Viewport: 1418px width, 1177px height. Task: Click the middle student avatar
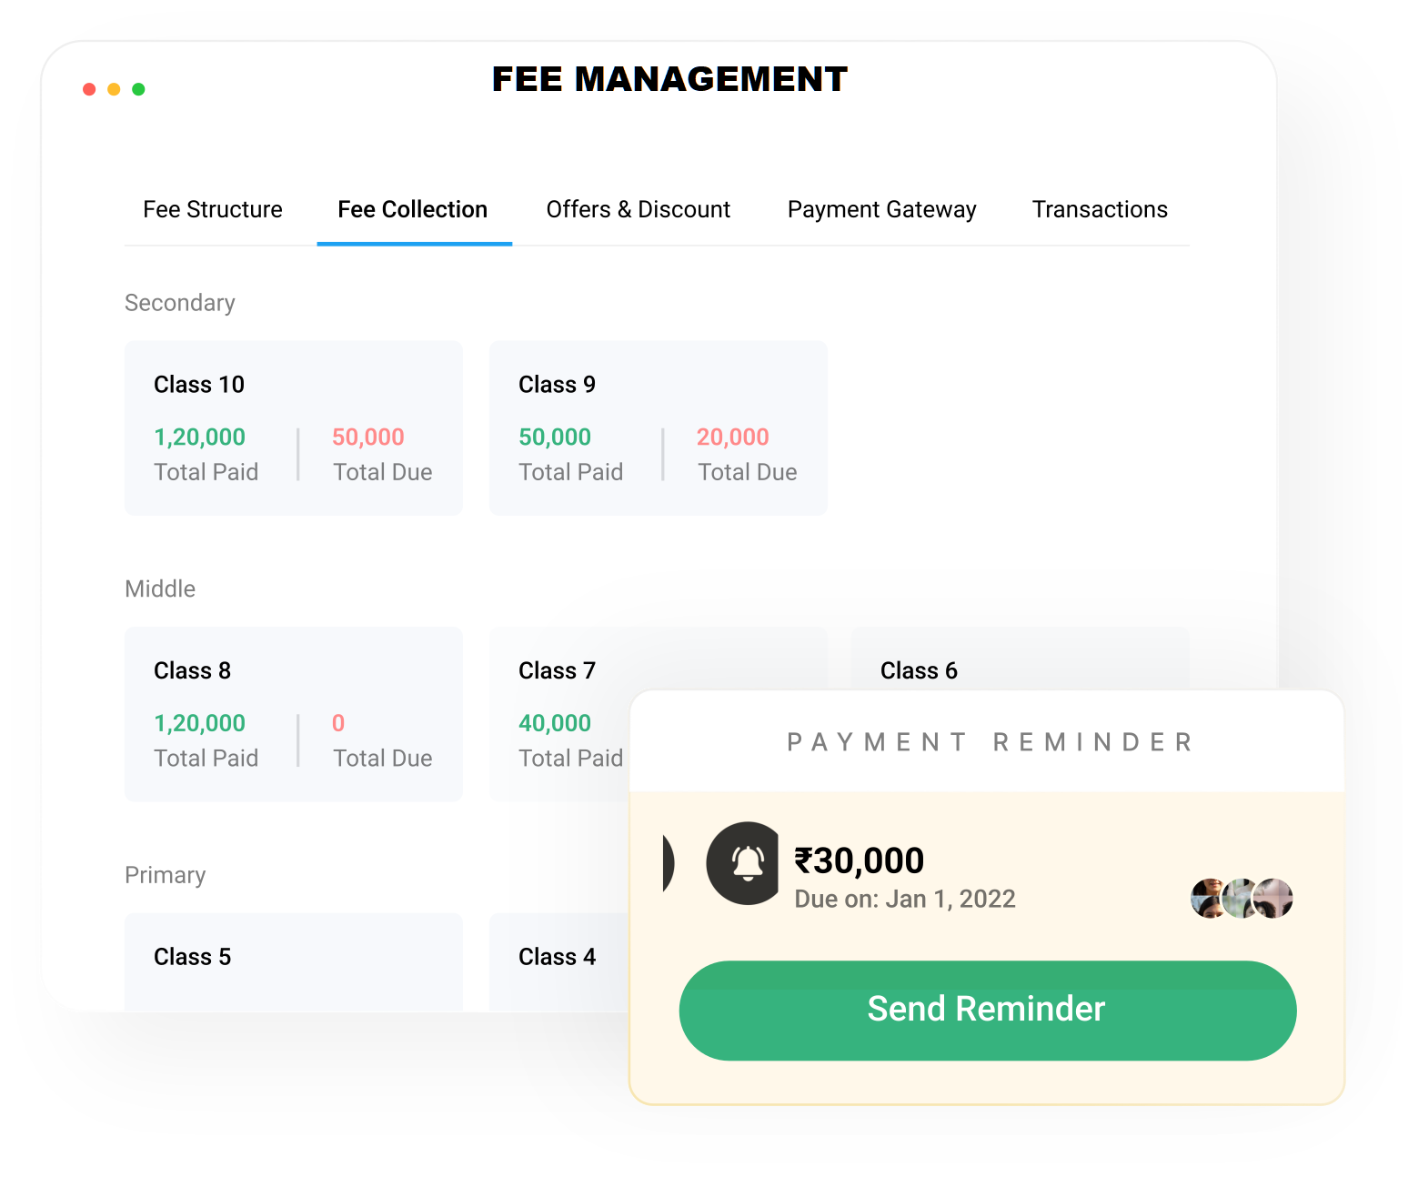1241,899
